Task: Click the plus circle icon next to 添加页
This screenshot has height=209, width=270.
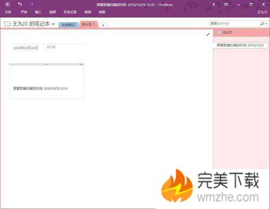Action: (219, 32)
